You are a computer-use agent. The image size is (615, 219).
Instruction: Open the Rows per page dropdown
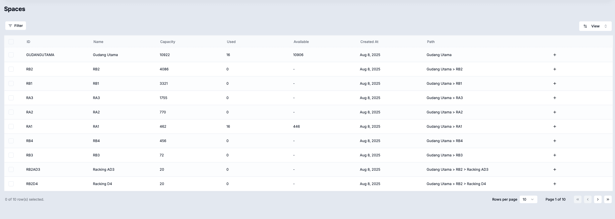(x=528, y=199)
